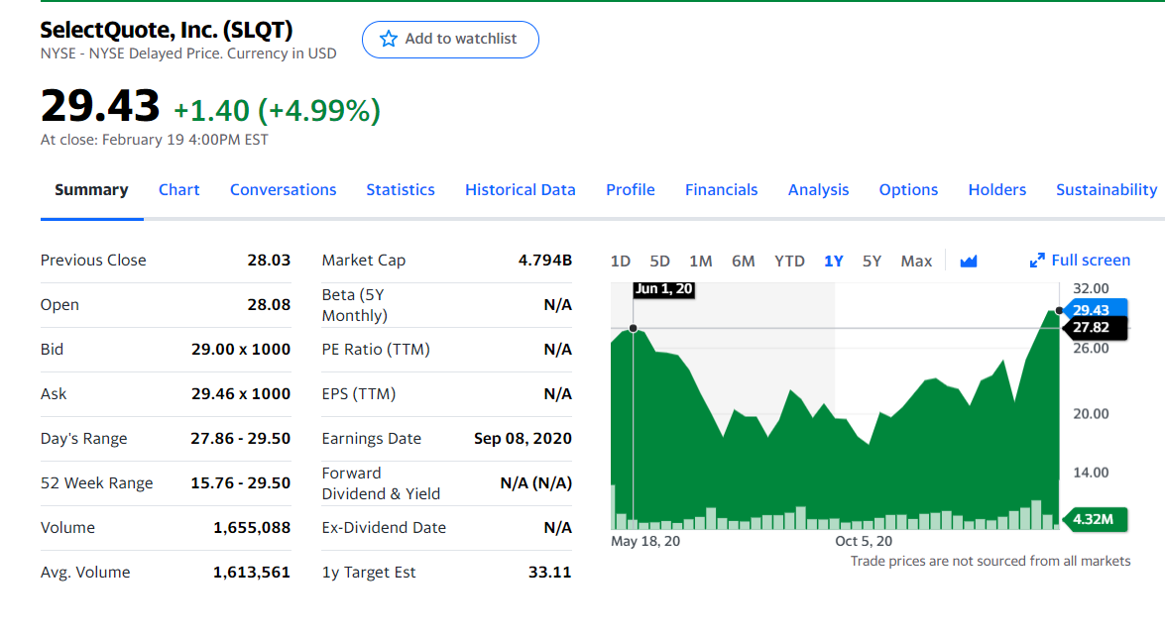
Task: Select the YTD chart range
Action: coord(789,262)
